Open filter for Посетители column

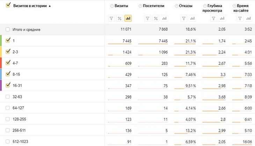pos(148,18)
